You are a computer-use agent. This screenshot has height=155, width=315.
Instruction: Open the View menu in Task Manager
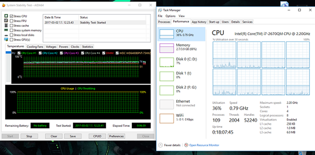(182, 16)
